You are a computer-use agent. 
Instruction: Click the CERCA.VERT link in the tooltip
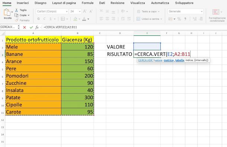146,60
